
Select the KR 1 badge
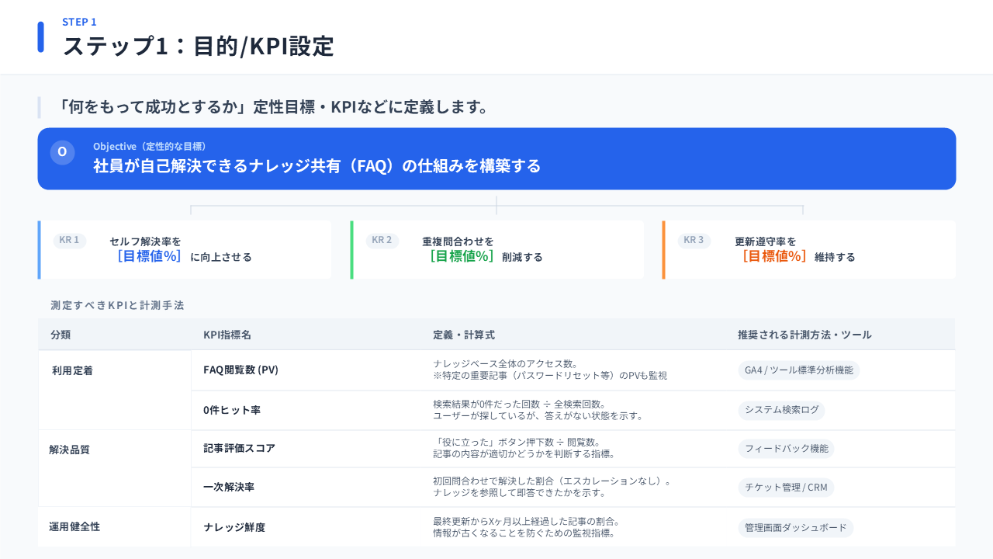(70, 241)
